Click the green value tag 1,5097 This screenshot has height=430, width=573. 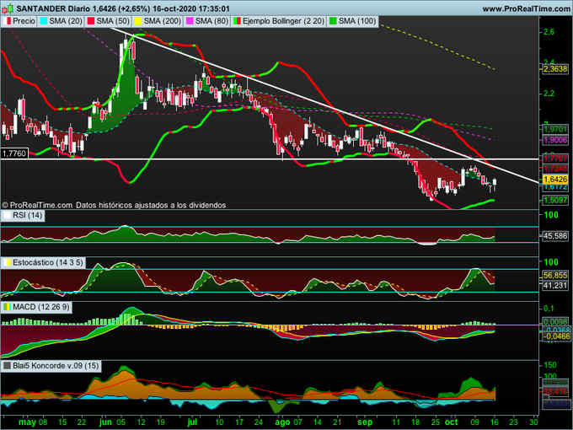coord(555,200)
